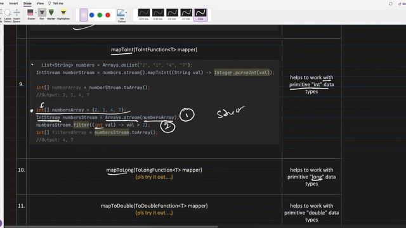
Task: Click the row number 11. cell
Action: pyautogui.click(x=21, y=206)
